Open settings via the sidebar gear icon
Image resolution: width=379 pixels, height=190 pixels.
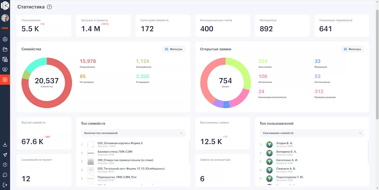tap(5, 39)
